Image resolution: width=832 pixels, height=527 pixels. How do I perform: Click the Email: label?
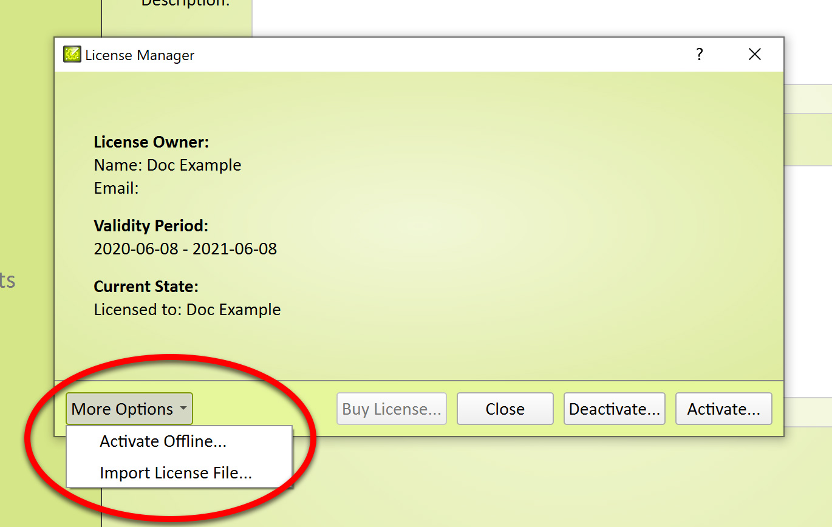click(x=116, y=188)
